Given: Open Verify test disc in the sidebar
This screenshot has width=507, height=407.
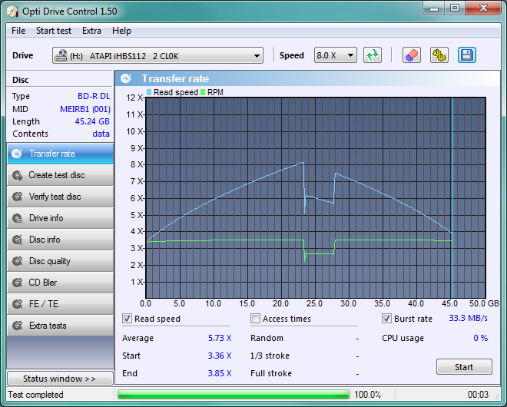Looking at the screenshot, I should pyautogui.click(x=60, y=197).
